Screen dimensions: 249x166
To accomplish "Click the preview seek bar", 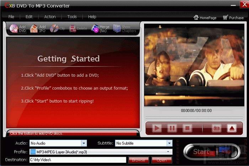I will (194, 118).
